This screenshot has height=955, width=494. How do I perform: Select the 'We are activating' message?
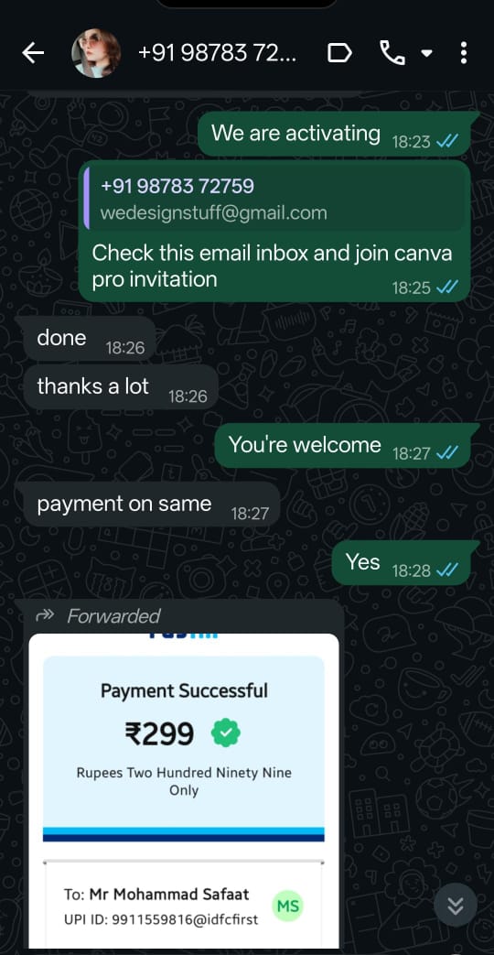click(x=334, y=134)
